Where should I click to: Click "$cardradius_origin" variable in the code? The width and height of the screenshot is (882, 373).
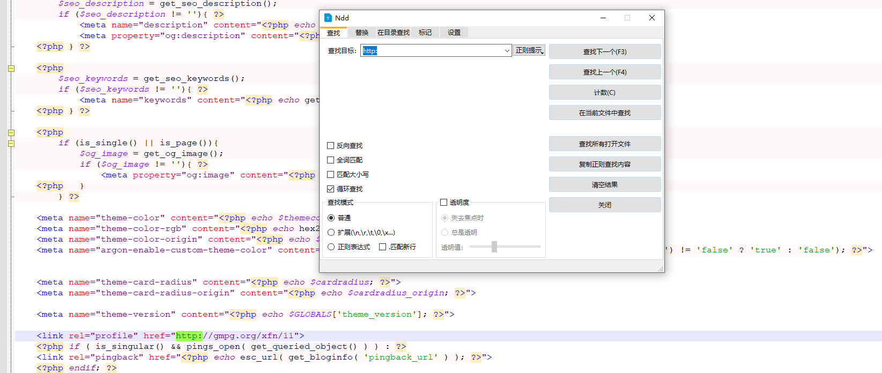click(396, 293)
